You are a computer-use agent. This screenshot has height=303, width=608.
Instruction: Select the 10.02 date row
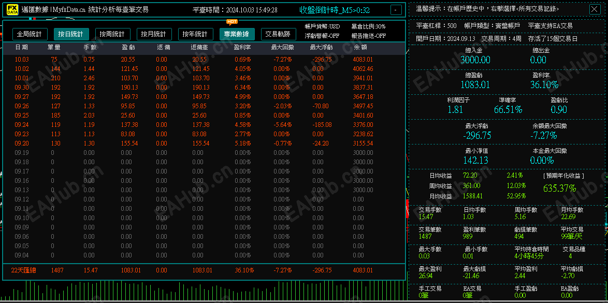point(204,69)
